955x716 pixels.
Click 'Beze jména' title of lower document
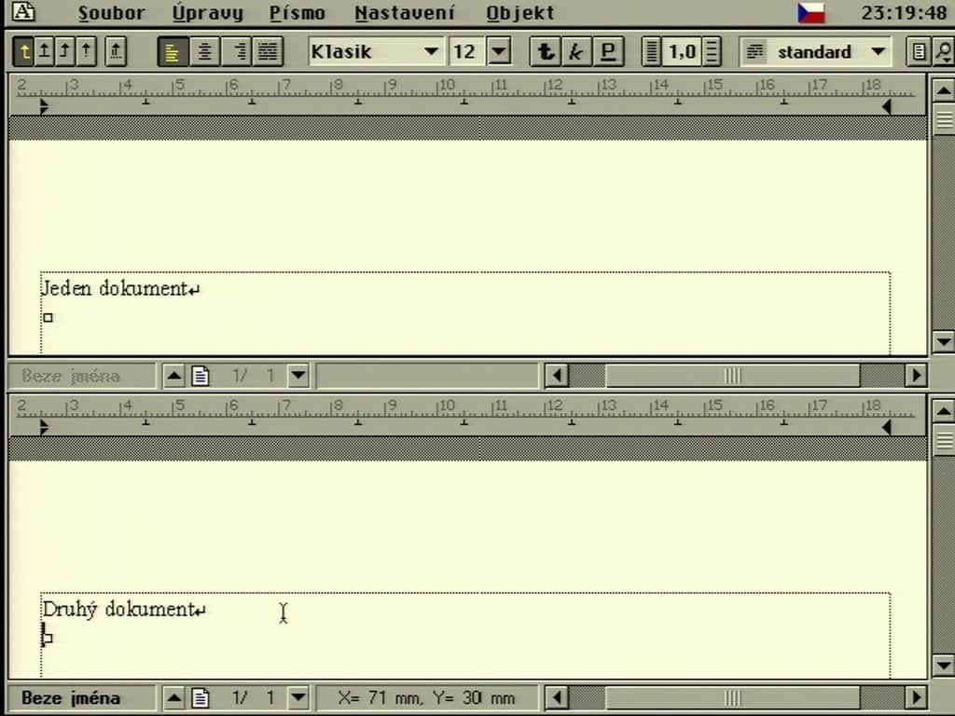tap(71, 697)
